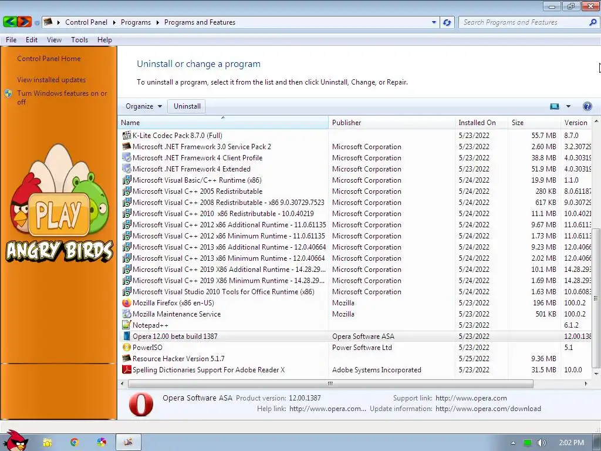Screen dimensions: 601x451
Task: Click the change view icon
Action: tap(555, 106)
